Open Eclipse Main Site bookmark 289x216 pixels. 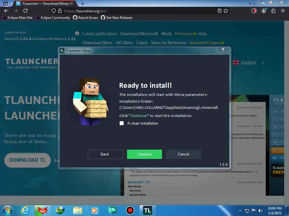(x=17, y=18)
